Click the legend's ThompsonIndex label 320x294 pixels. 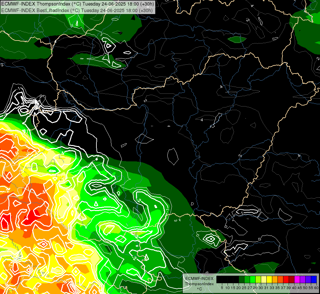point(199,284)
